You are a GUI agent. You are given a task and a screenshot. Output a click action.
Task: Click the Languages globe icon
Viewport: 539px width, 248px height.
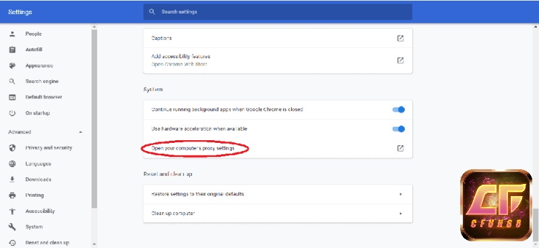(12, 164)
